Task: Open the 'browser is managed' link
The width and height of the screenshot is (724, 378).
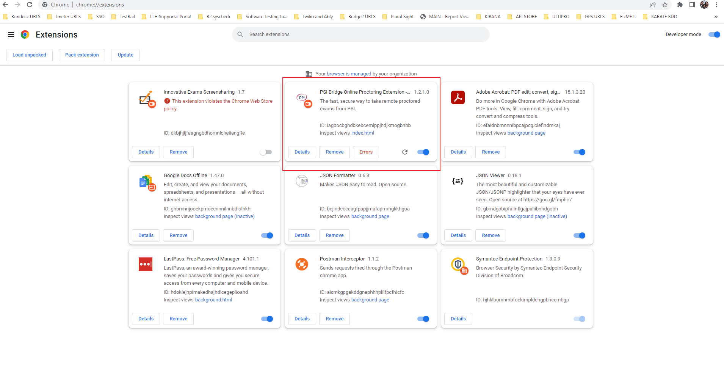Action: coord(349,74)
